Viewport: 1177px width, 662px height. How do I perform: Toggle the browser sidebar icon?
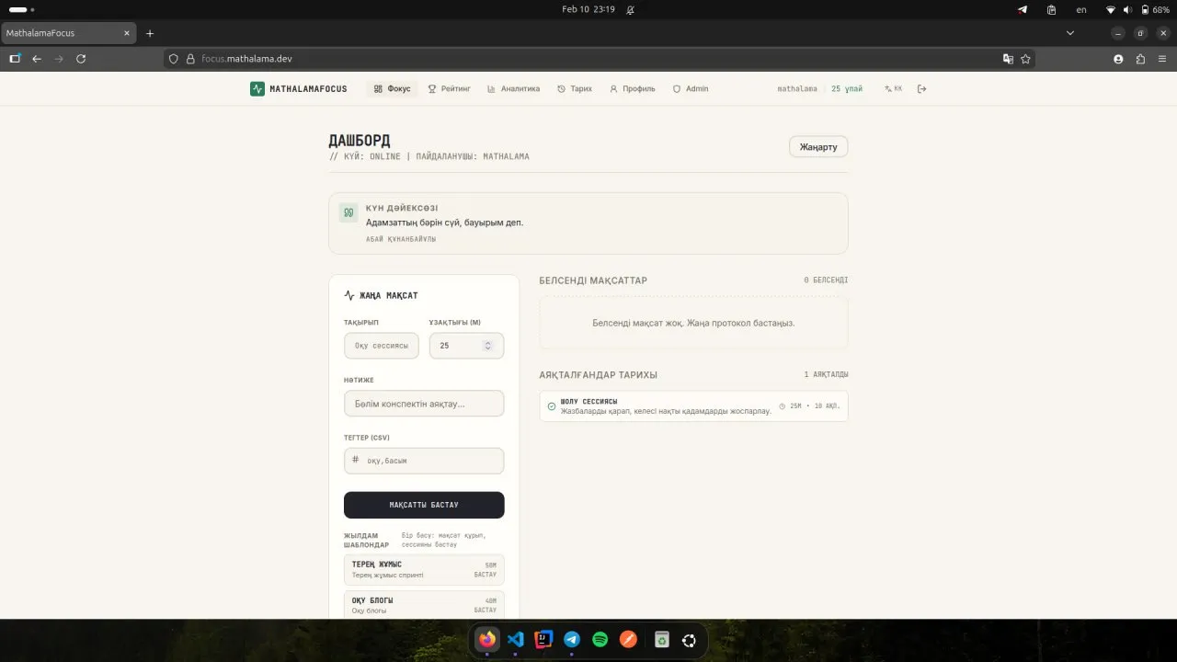click(15, 59)
